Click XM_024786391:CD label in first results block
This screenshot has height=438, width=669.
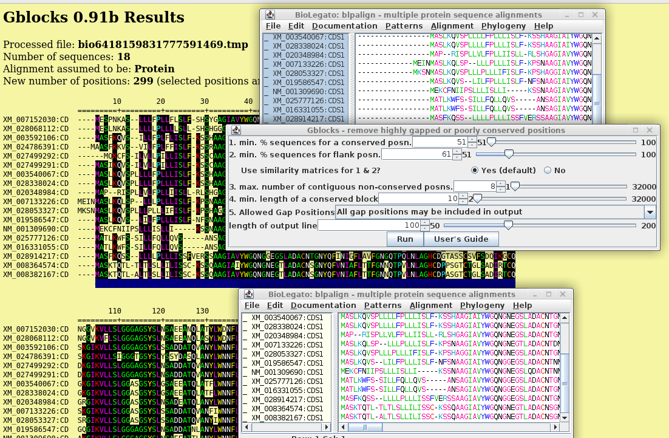[x=36, y=147]
